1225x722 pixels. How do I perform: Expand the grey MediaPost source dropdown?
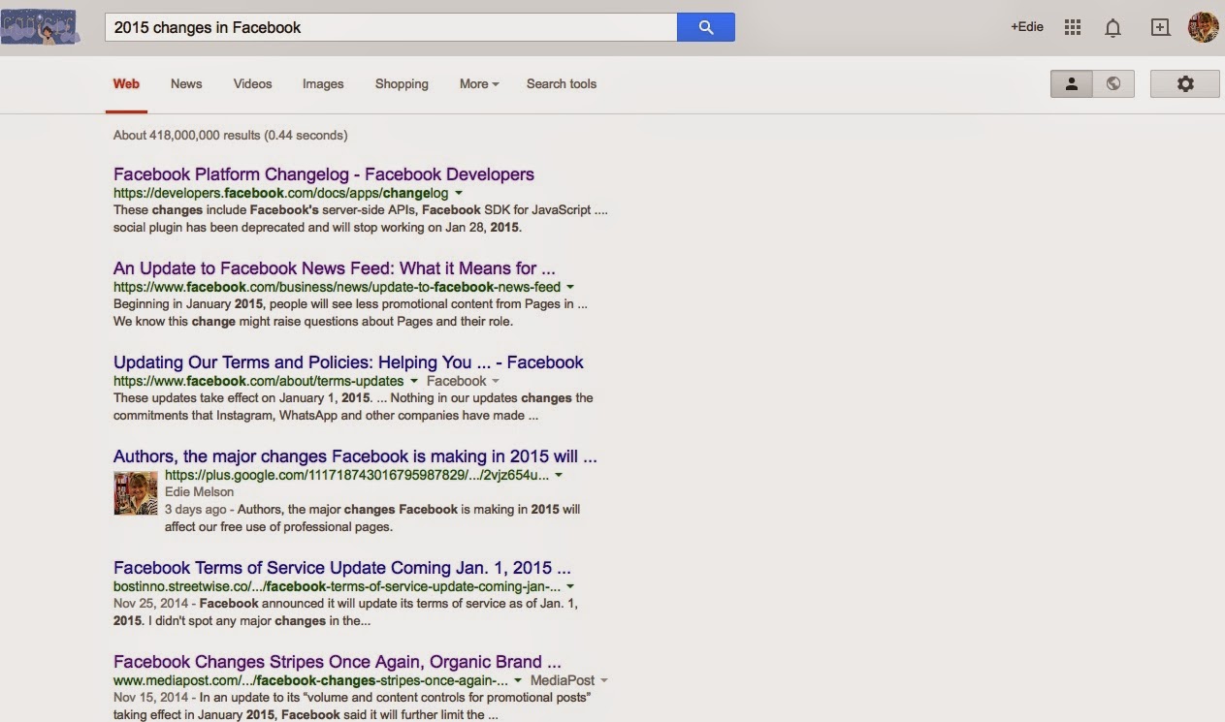click(x=569, y=681)
